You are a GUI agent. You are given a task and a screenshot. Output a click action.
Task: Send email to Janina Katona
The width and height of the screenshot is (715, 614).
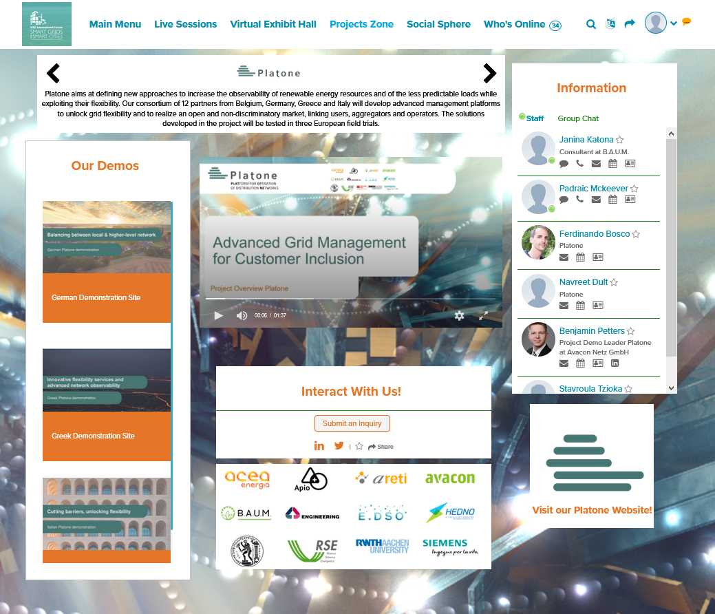pos(596,164)
